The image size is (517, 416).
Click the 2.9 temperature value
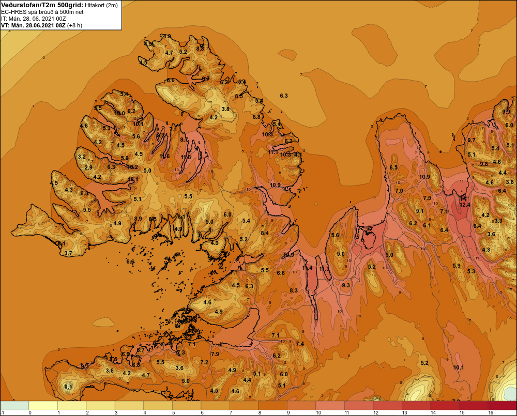(88, 167)
